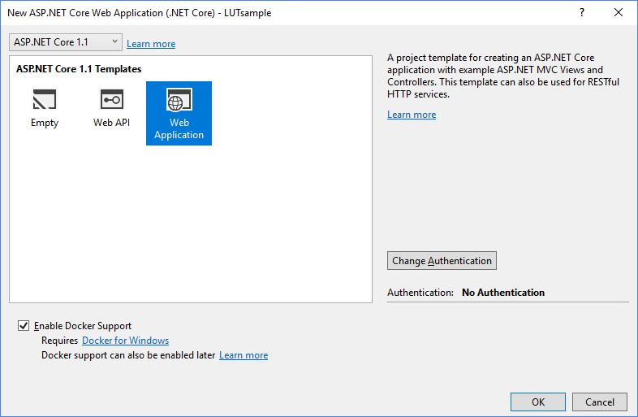Close the New ASP.NET Core dialog
This screenshot has height=417, width=638.
pos(619,12)
